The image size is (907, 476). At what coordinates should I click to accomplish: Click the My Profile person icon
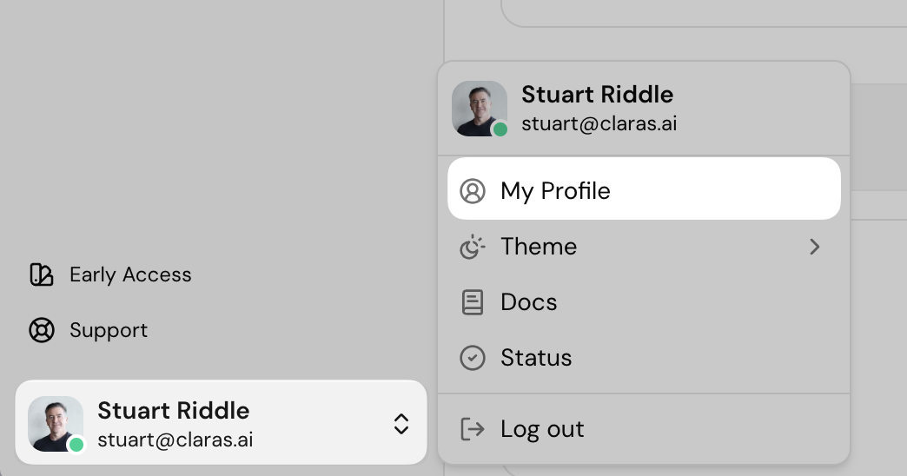[473, 191]
